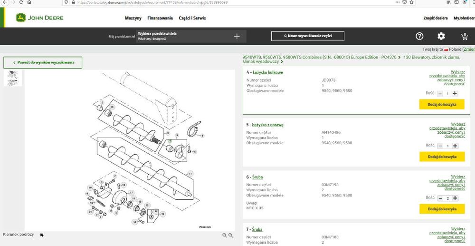Click the John Deere logo
Image resolution: width=475 pixels, height=246 pixels.
[40, 18]
